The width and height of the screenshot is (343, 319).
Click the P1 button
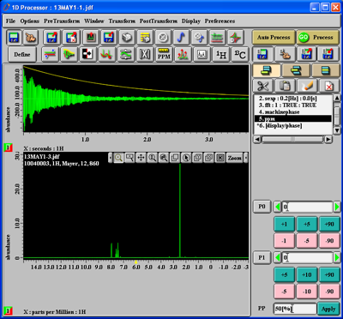coord(262,258)
